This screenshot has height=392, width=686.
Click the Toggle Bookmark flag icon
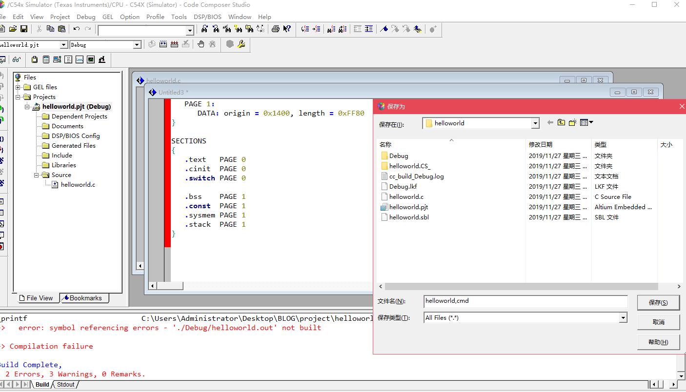pyautogui.click(x=383, y=29)
